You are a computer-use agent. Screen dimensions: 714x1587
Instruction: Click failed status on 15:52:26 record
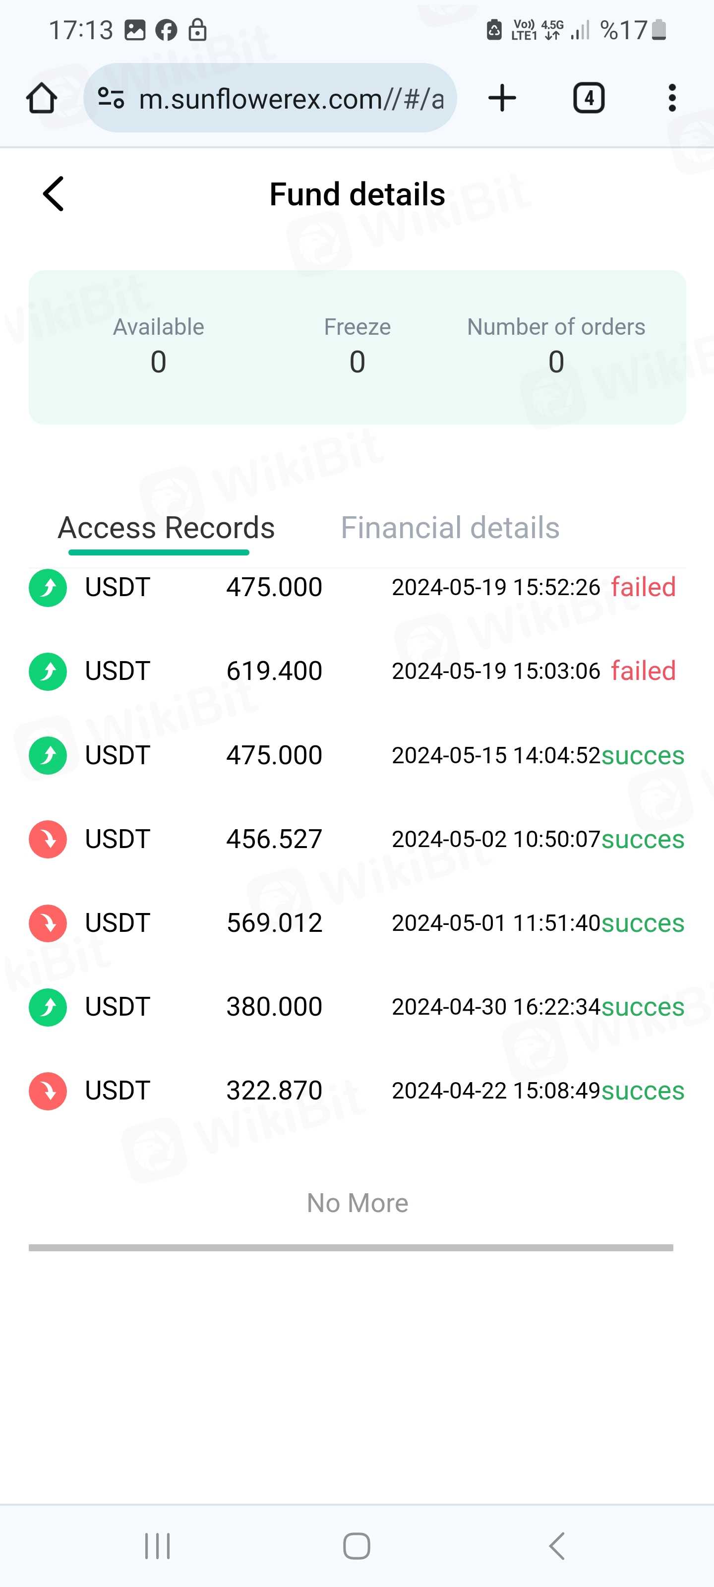tap(643, 587)
